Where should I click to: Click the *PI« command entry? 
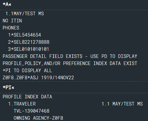click(8, 87)
